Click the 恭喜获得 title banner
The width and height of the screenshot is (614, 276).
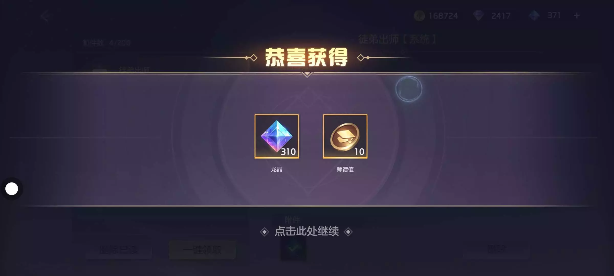coord(306,57)
